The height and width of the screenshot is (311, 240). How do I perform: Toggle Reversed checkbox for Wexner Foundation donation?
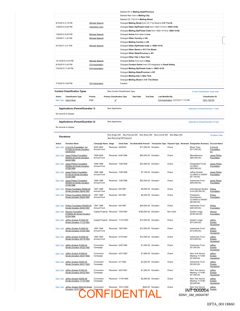point(185,212)
